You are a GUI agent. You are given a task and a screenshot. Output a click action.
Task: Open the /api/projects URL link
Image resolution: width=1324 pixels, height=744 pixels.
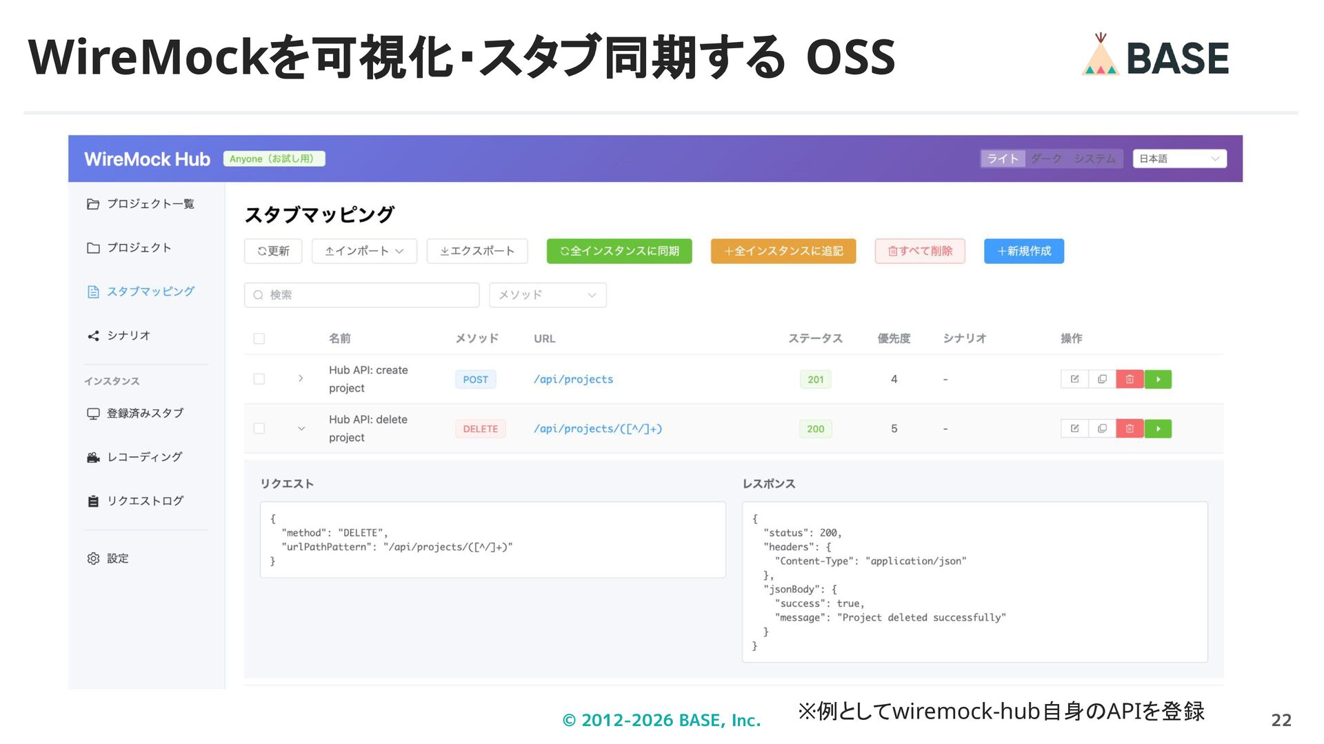point(574,380)
